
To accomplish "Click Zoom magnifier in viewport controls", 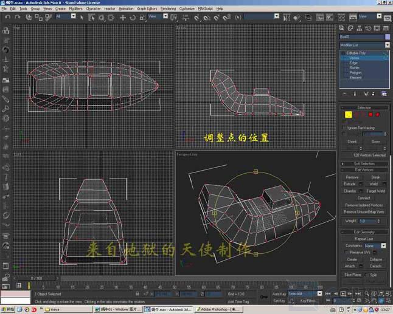I will click(367, 294).
